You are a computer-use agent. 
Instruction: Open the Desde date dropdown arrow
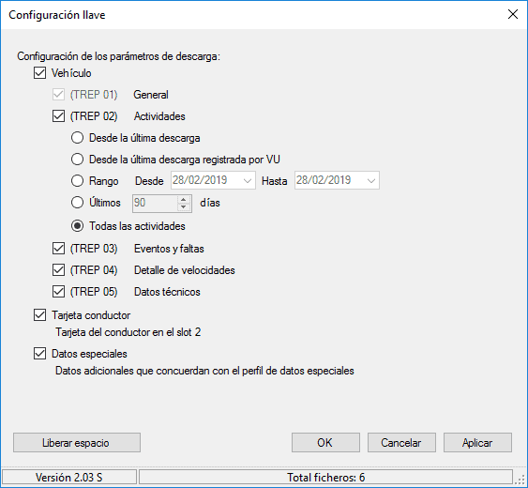(x=248, y=180)
